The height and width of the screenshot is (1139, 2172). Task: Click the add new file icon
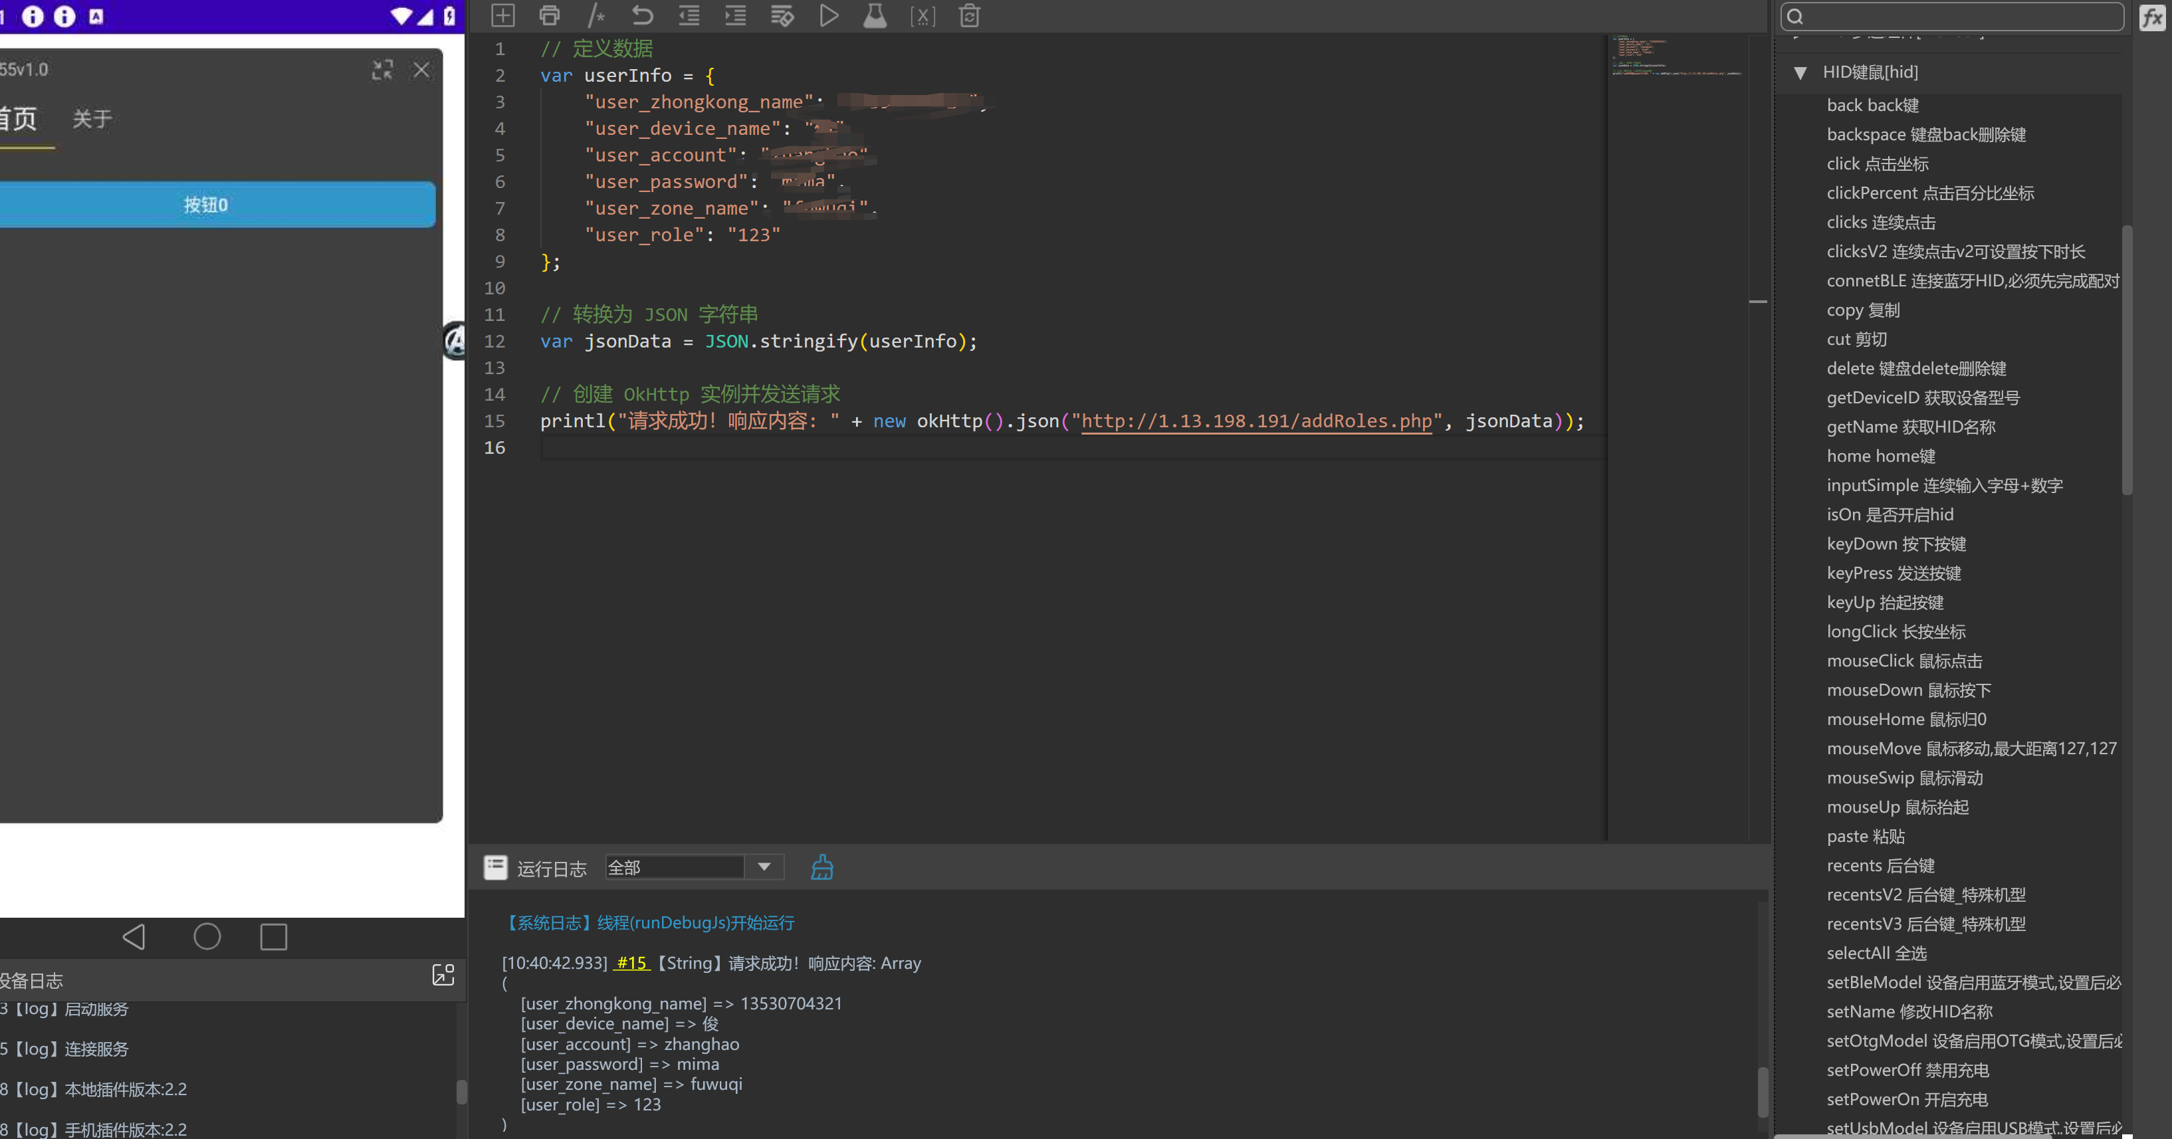[502, 15]
